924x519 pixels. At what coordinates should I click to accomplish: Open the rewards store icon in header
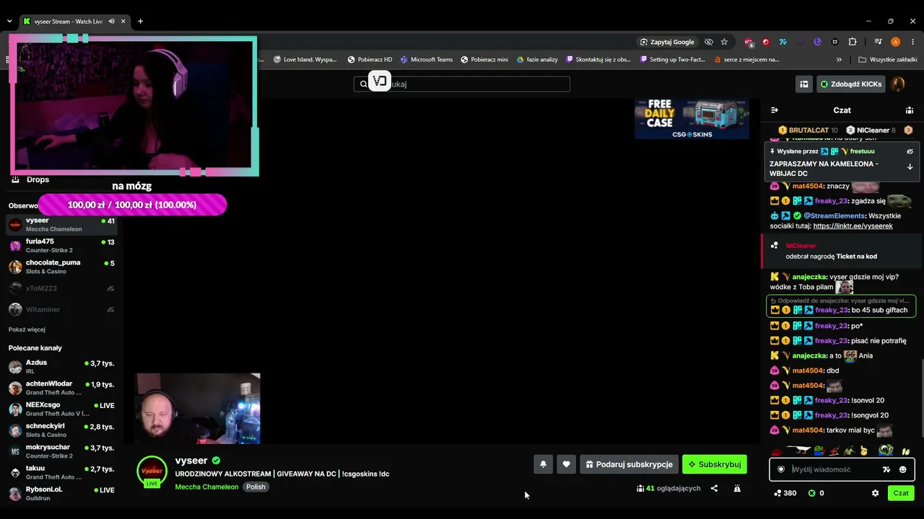pos(803,84)
